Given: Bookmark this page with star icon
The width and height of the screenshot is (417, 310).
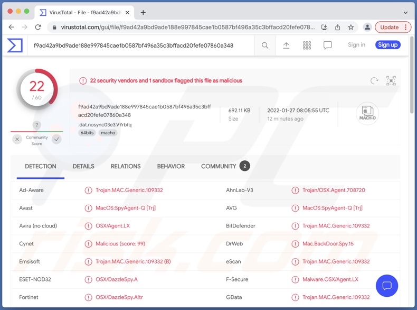Looking at the screenshot, I should tap(350, 27).
